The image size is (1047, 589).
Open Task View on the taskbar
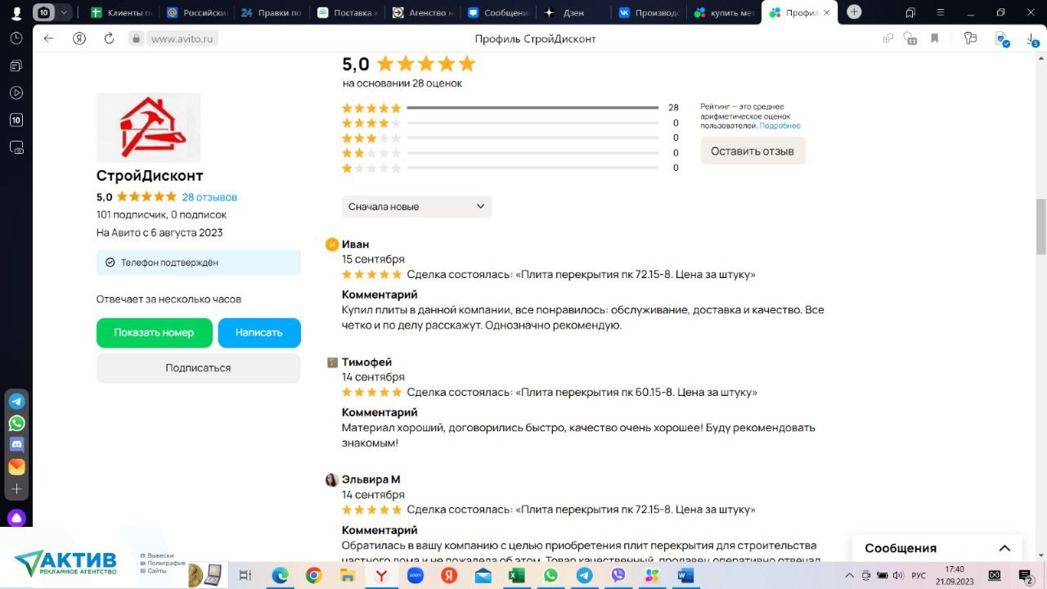click(x=245, y=576)
